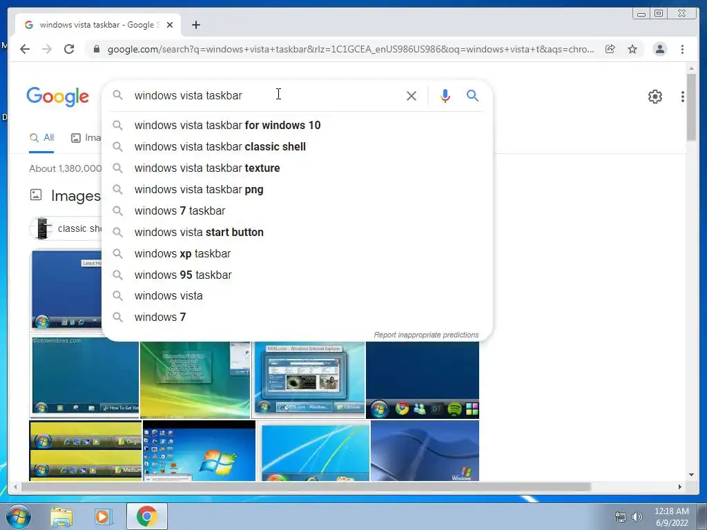Open the network tray icon
The width and height of the screenshot is (707, 530).
[621, 517]
